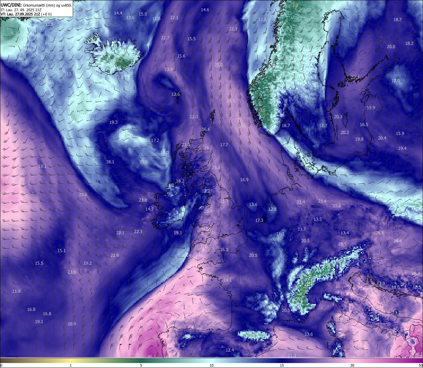The image size is (423, 368).
Task: Click the IT: Lau. 27. 09. 2025 21Z line
Action: click(21, 10)
